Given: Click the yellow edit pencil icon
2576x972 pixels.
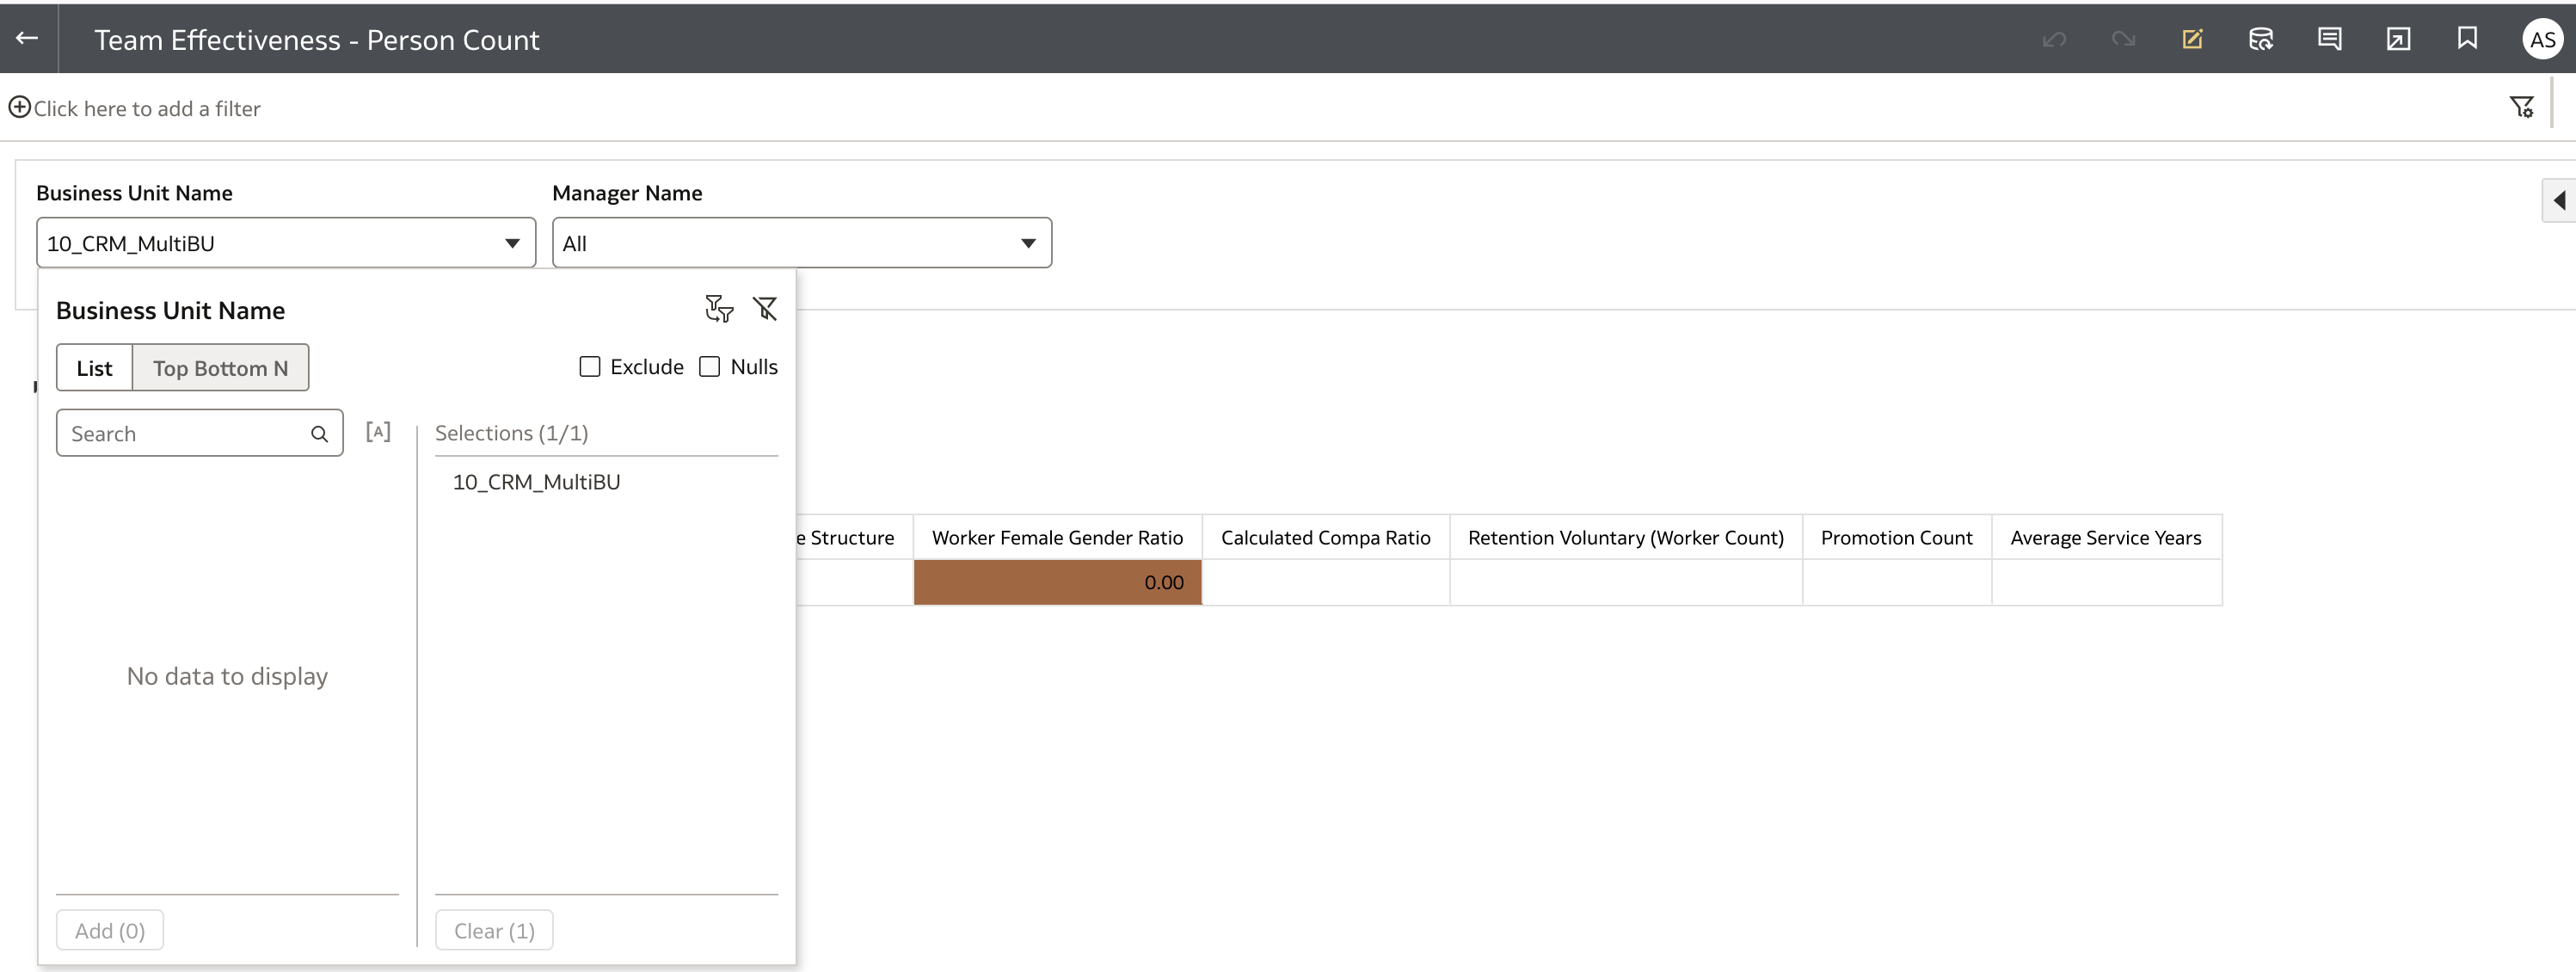Looking at the screenshot, I should point(2192,39).
